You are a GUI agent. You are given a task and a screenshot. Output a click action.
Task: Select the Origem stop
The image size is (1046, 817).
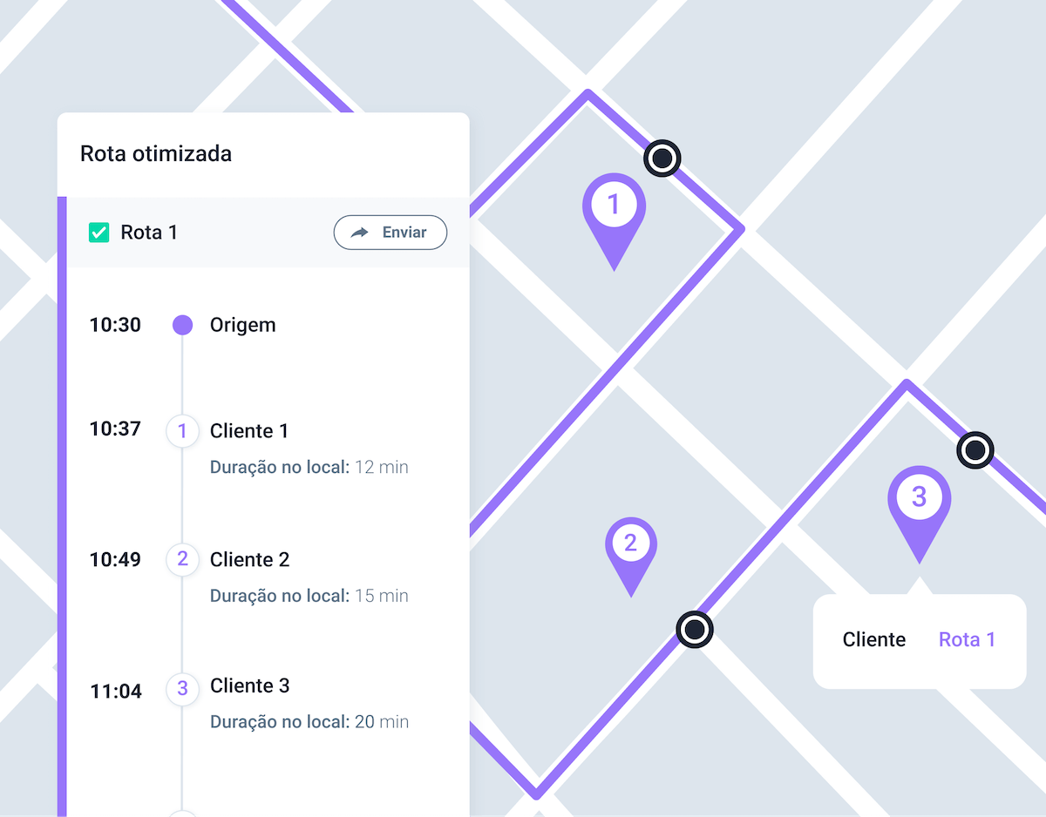[242, 325]
